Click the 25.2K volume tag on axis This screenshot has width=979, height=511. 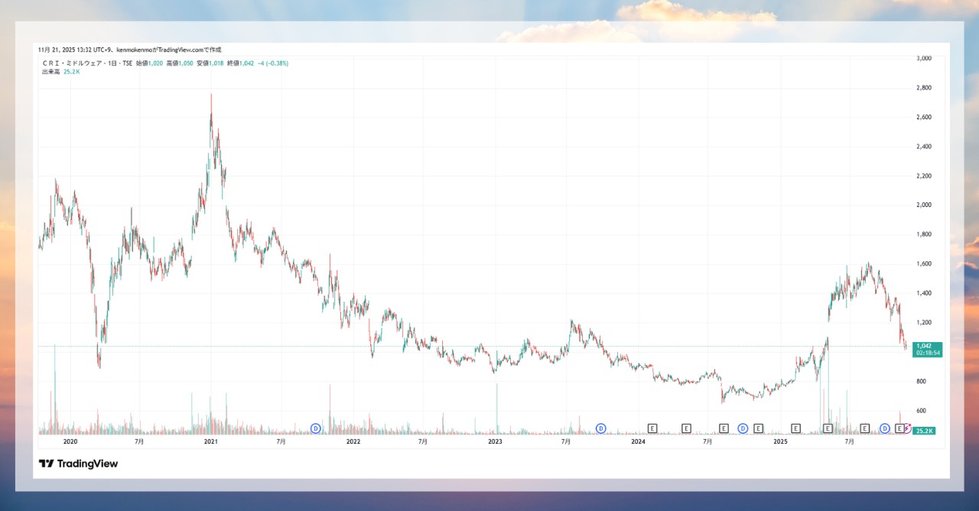924,432
